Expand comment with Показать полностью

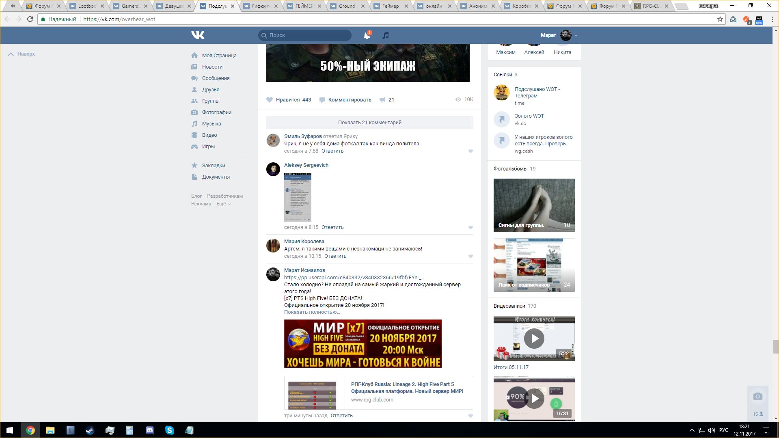pos(312,312)
